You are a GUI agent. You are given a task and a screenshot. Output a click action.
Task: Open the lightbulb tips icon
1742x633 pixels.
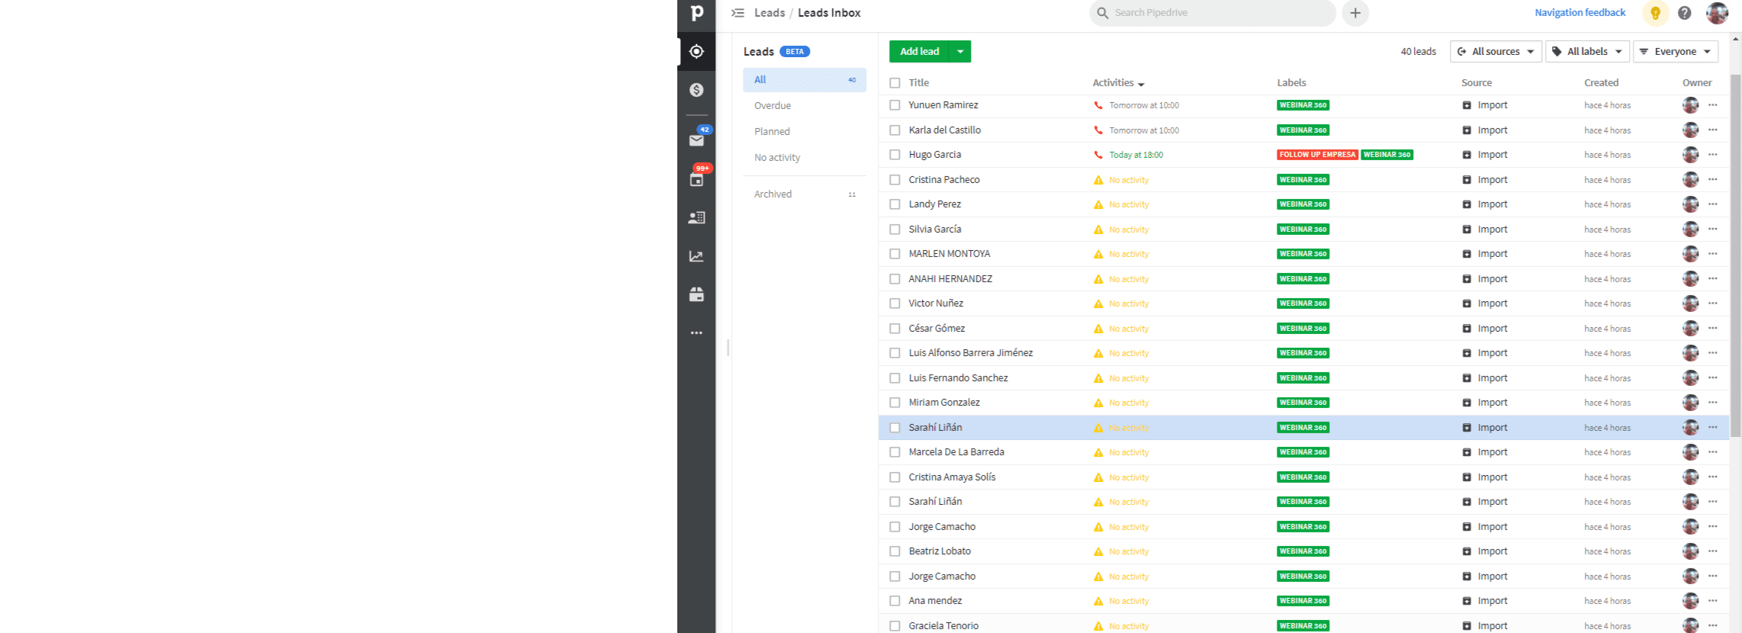pyautogui.click(x=1655, y=13)
